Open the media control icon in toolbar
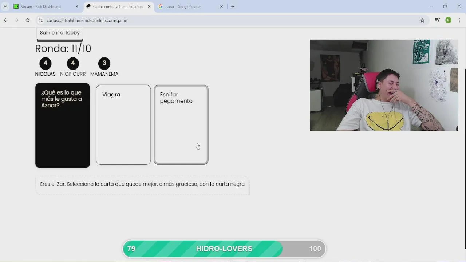Image resolution: width=466 pixels, height=262 pixels. point(438,20)
